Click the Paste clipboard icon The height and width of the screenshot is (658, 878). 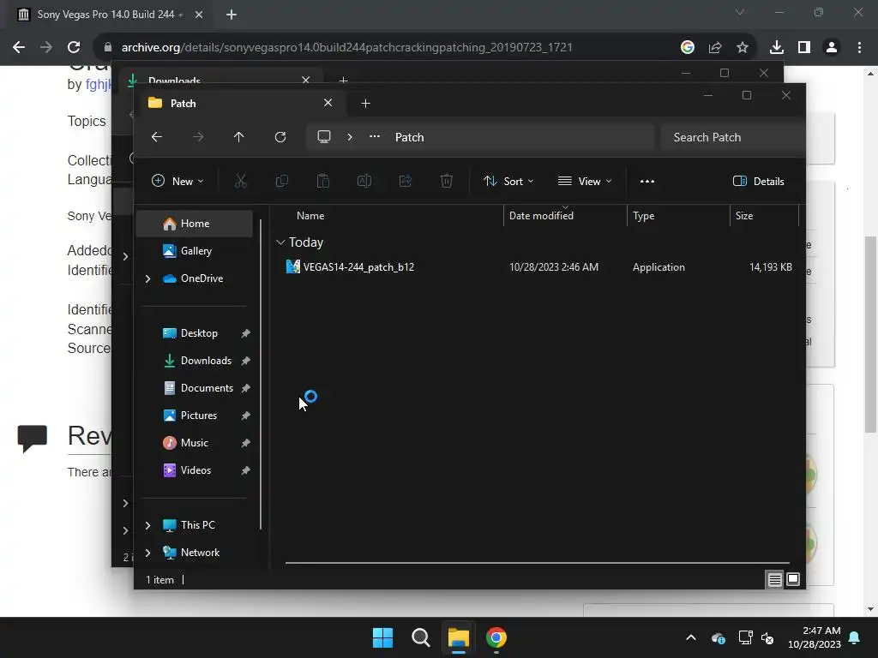323,181
